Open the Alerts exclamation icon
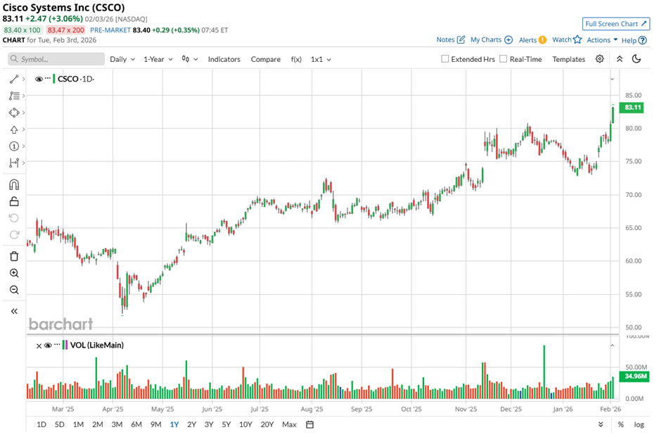Image resolution: width=659 pixels, height=437 pixels. [542, 39]
